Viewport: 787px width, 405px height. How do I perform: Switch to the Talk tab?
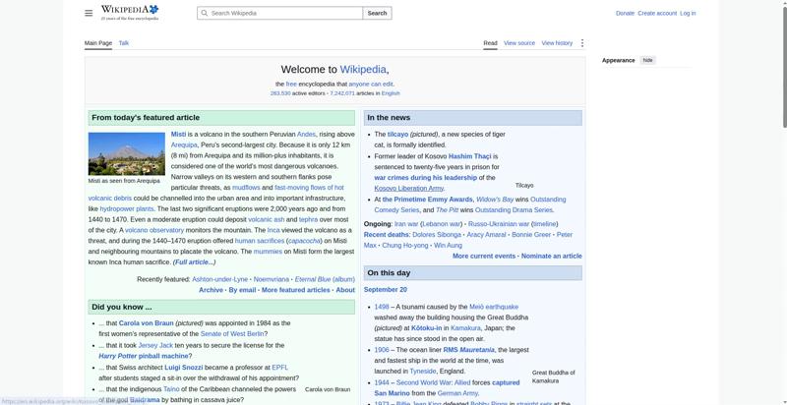coord(124,43)
